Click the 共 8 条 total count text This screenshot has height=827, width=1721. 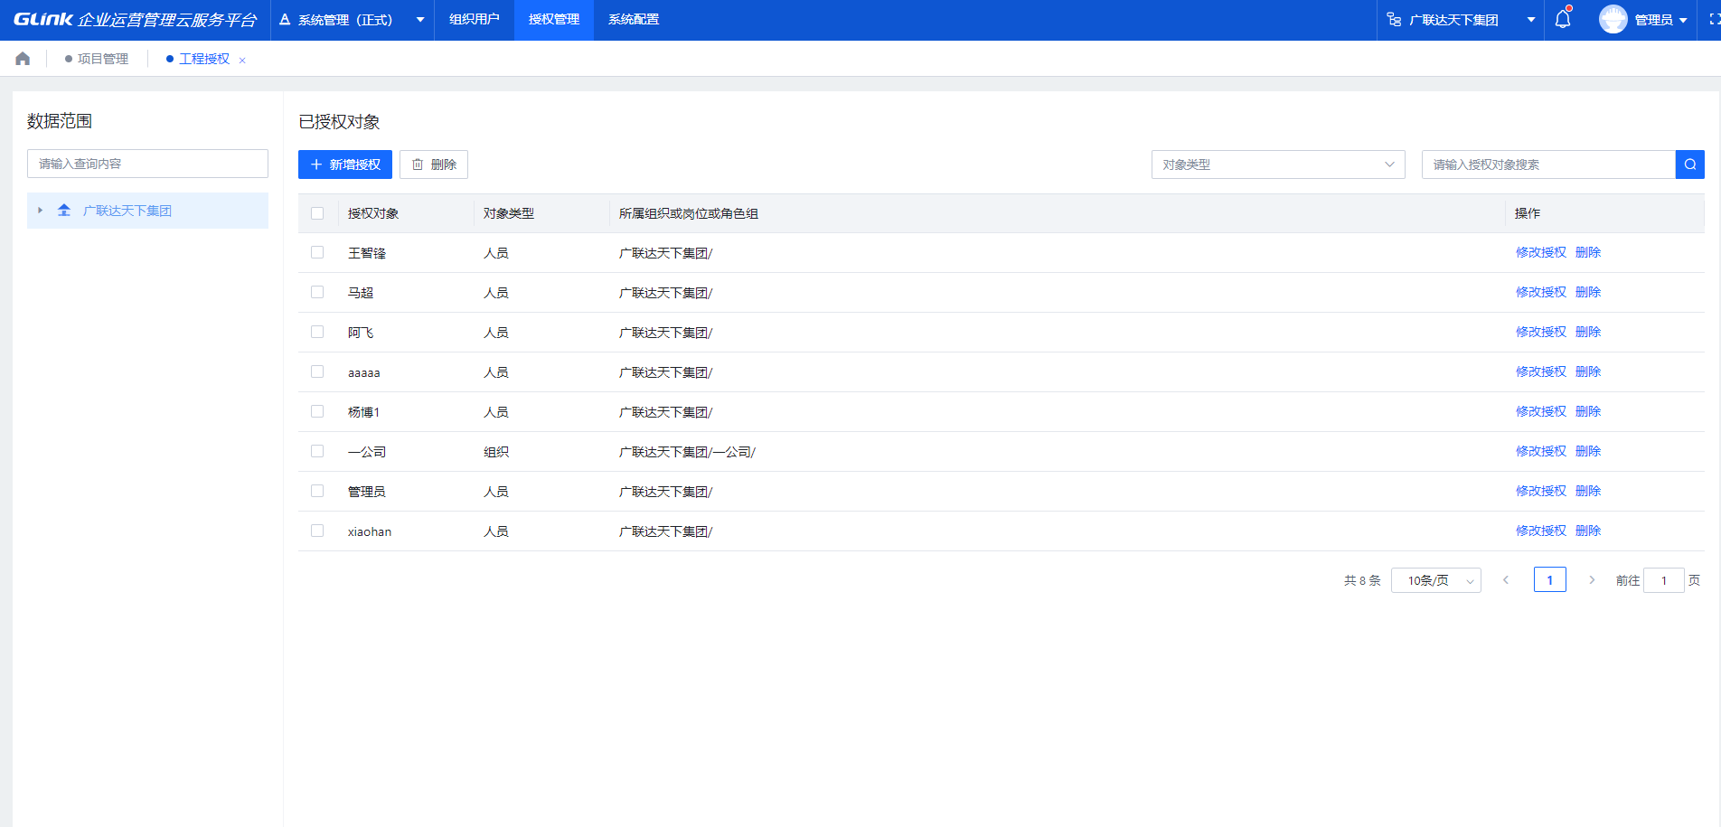point(1362,580)
